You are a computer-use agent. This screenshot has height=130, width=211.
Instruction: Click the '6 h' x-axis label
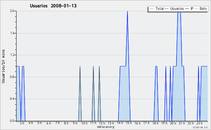(49, 123)
